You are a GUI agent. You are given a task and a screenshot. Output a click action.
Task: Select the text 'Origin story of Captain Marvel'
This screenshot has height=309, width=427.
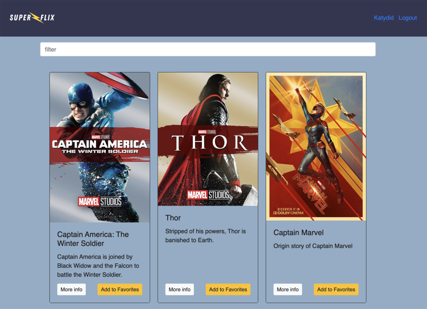tap(313, 246)
